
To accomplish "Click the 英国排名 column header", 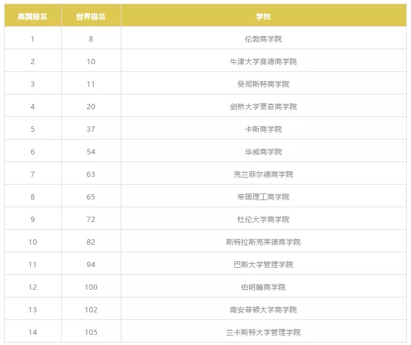I will pos(33,17).
